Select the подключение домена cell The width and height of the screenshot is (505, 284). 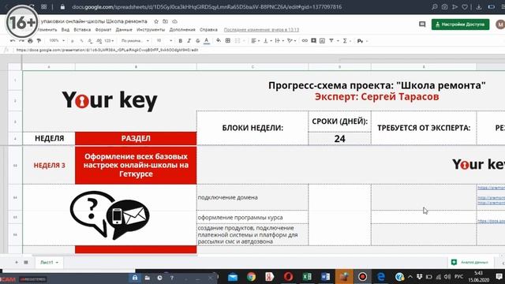coord(252,197)
